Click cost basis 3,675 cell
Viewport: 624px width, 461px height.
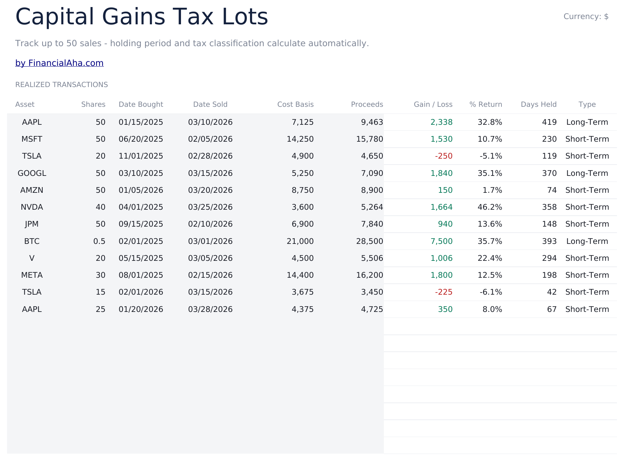pos(302,292)
